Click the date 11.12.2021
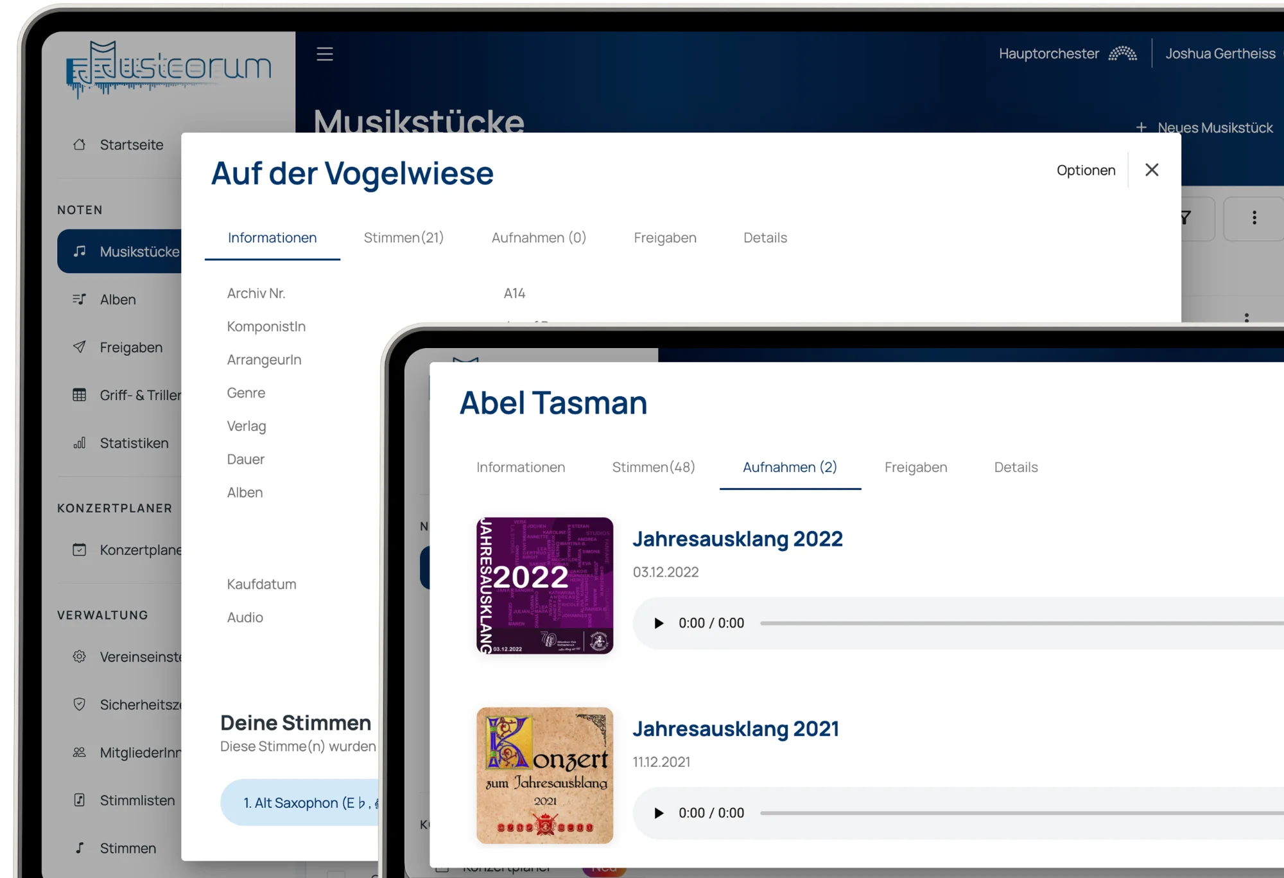 [661, 762]
